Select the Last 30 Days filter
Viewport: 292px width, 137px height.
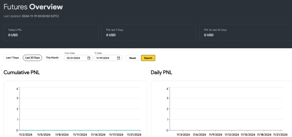[33, 58]
